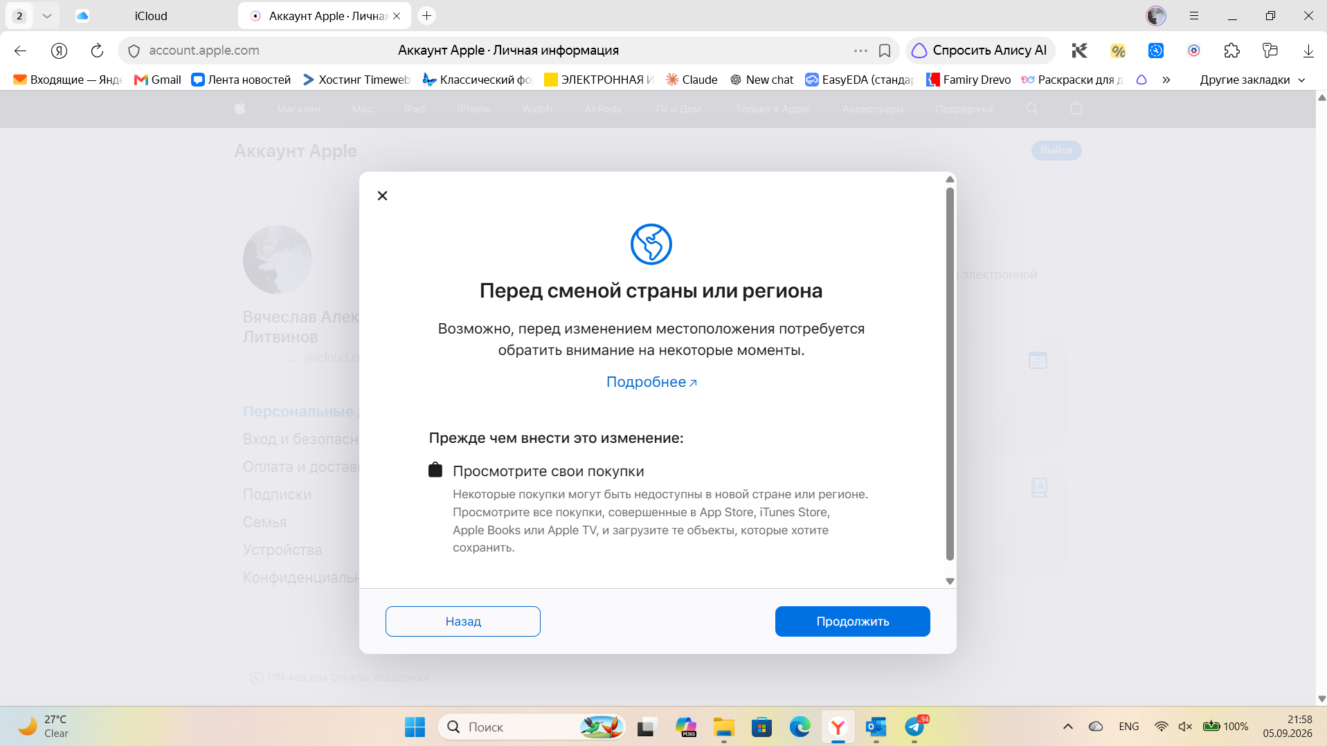This screenshot has height=746, width=1327.
Task: Open the Claude bookmark
Action: tap(692, 80)
